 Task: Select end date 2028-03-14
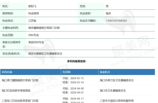(77, 82)
